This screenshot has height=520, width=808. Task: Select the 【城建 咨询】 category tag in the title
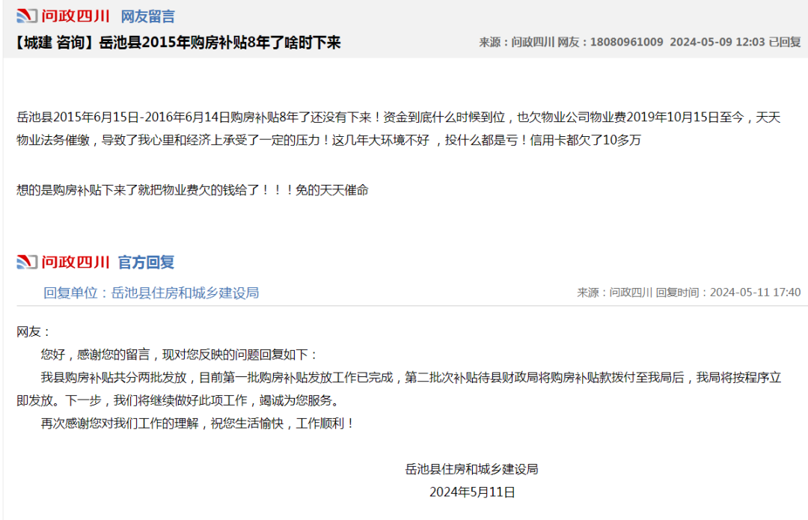52,43
